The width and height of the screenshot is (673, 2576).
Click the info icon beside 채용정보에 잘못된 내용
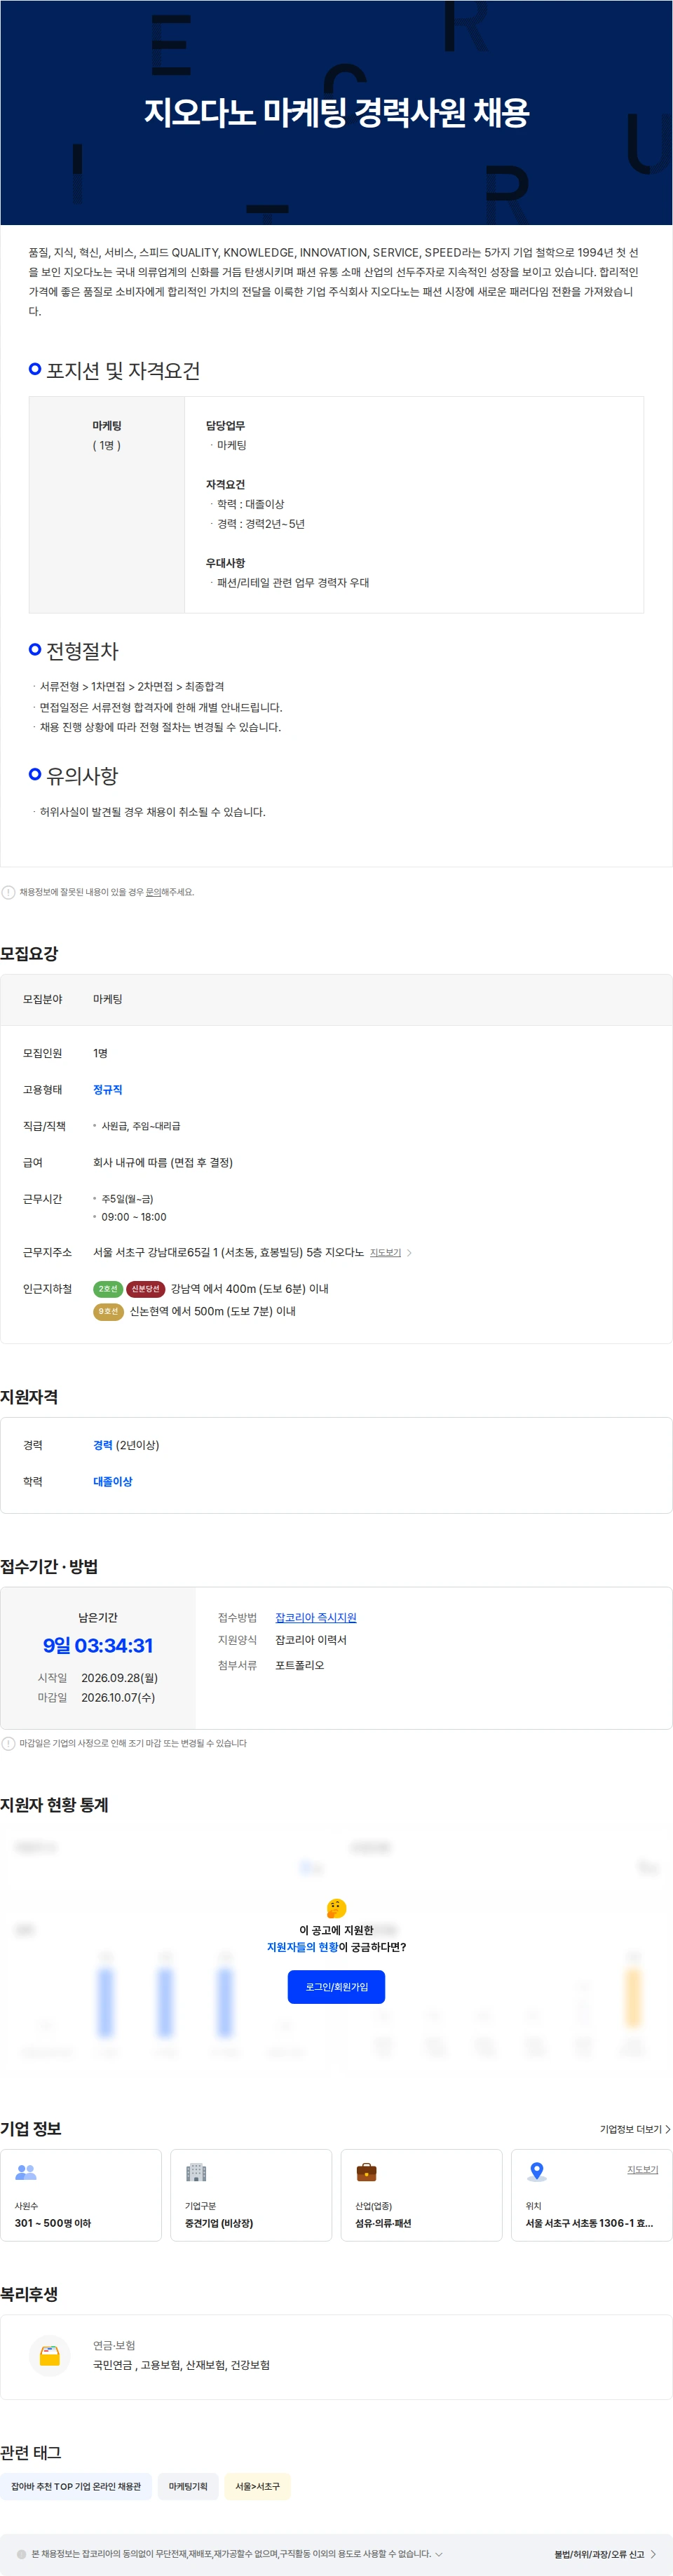tap(9, 892)
